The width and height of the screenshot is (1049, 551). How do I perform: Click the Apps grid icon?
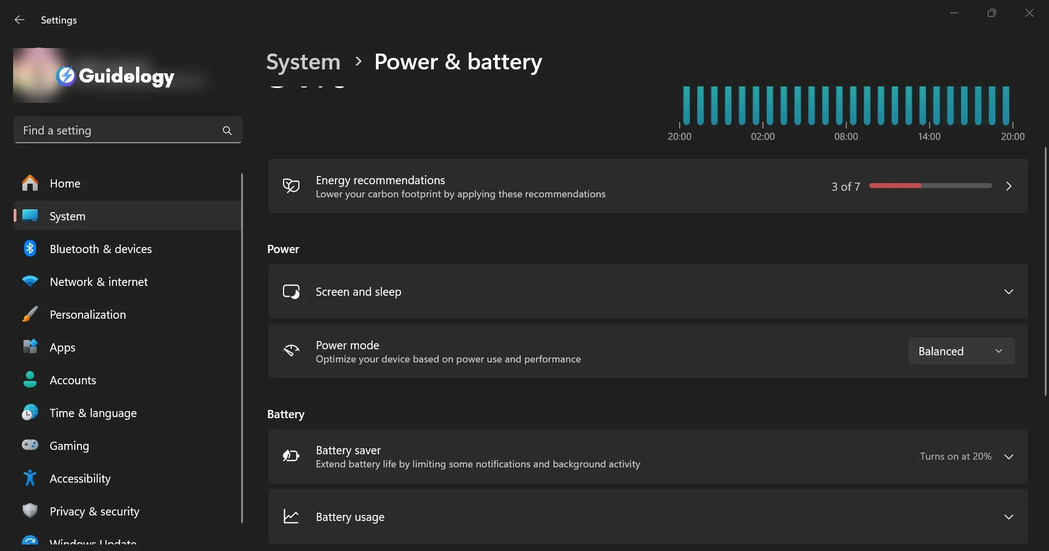tap(30, 347)
